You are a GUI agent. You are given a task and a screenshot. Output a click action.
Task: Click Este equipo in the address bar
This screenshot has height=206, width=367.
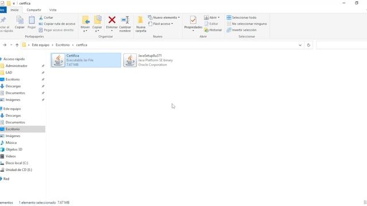41,45
